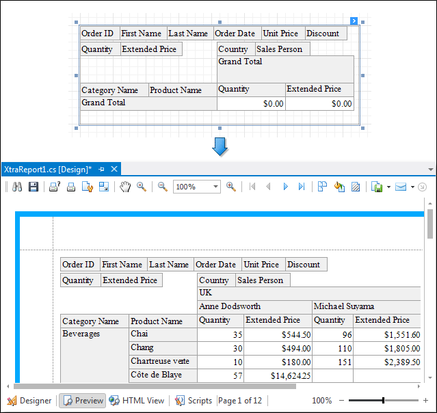Screen dimensions: 437x413
Task: Select the Hand tool
Action: (125, 187)
